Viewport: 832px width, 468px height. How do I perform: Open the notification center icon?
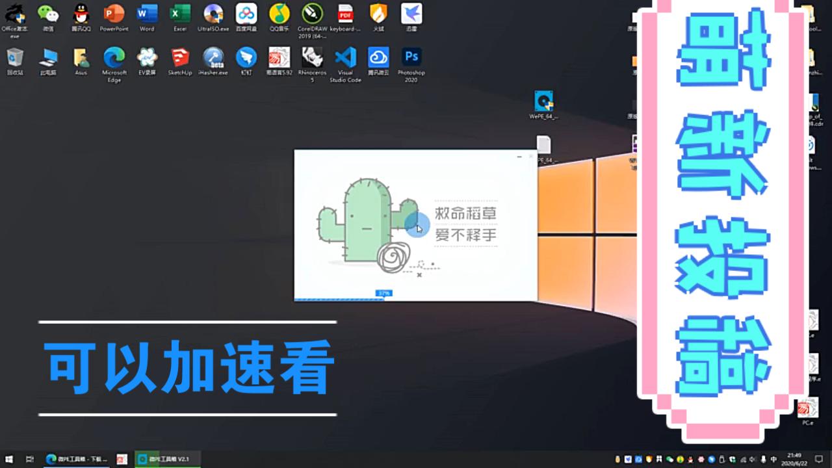tap(820, 459)
